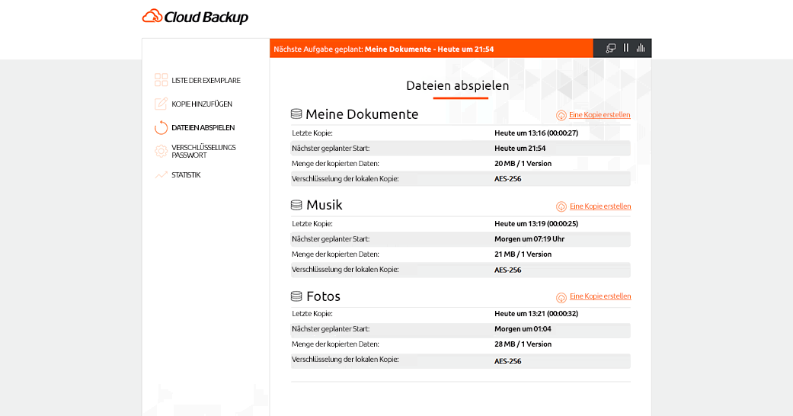Click the database icon next to Musik
Image resolution: width=793 pixels, height=416 pixels.
296,205
